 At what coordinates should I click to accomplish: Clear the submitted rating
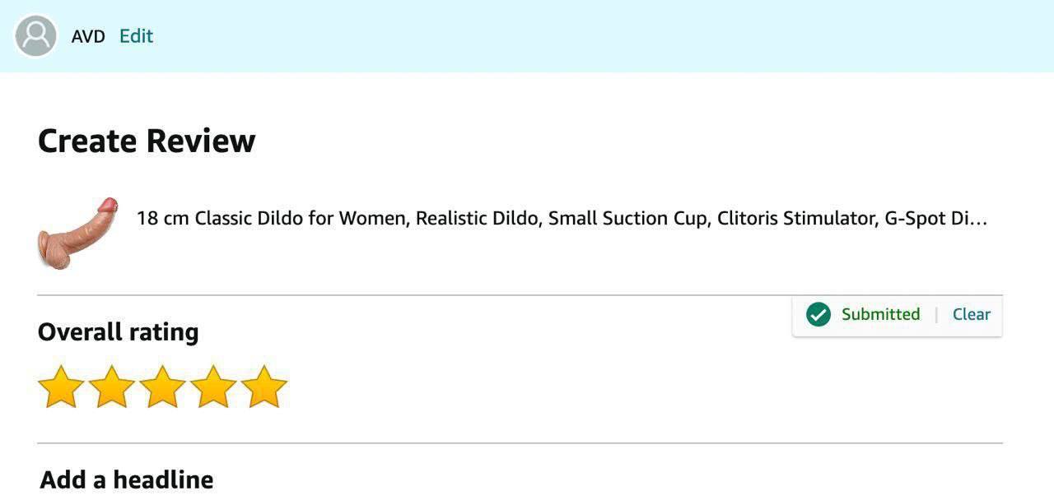point(971,314)
